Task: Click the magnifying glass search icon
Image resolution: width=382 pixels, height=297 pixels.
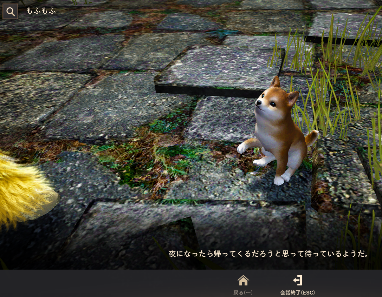Action: pyautogui.click(x=11, y=11)
